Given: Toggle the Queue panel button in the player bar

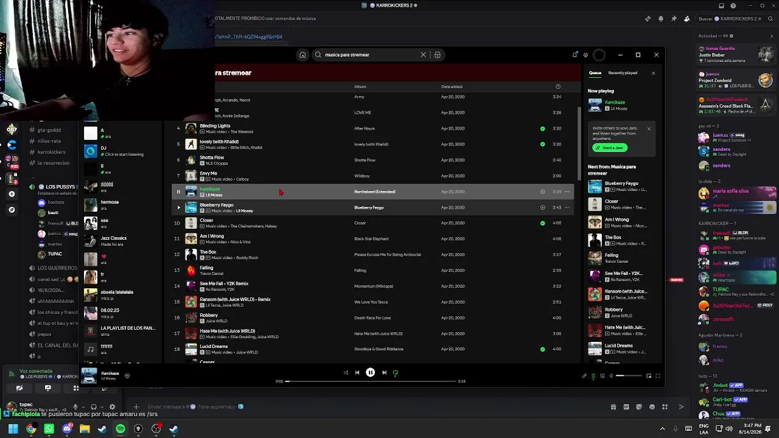Looking at the screenshot, I should (x=593, y=376).
